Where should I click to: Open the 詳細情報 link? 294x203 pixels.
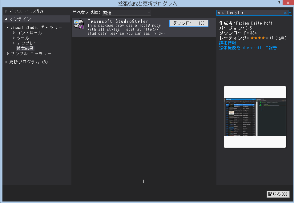coord(228,43)
